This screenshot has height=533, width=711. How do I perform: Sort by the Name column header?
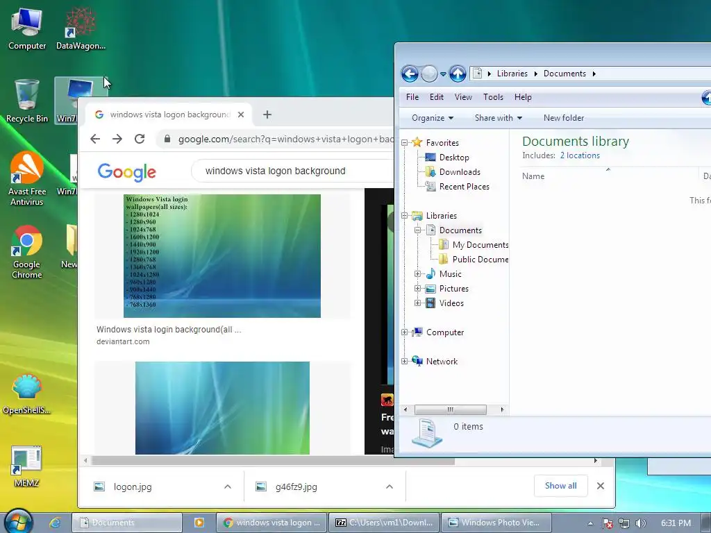[x=533, y=176]
